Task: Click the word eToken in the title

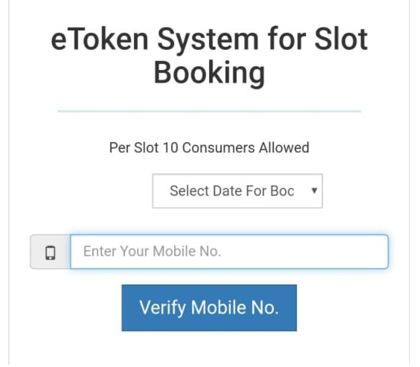Action: [100, 39]
